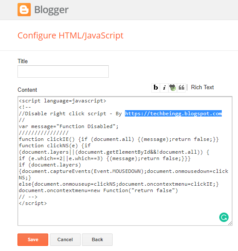This screenshot has height=251, width=238.
Task: Click the Blogger wordmark text
Action: [x=52, y=10]
